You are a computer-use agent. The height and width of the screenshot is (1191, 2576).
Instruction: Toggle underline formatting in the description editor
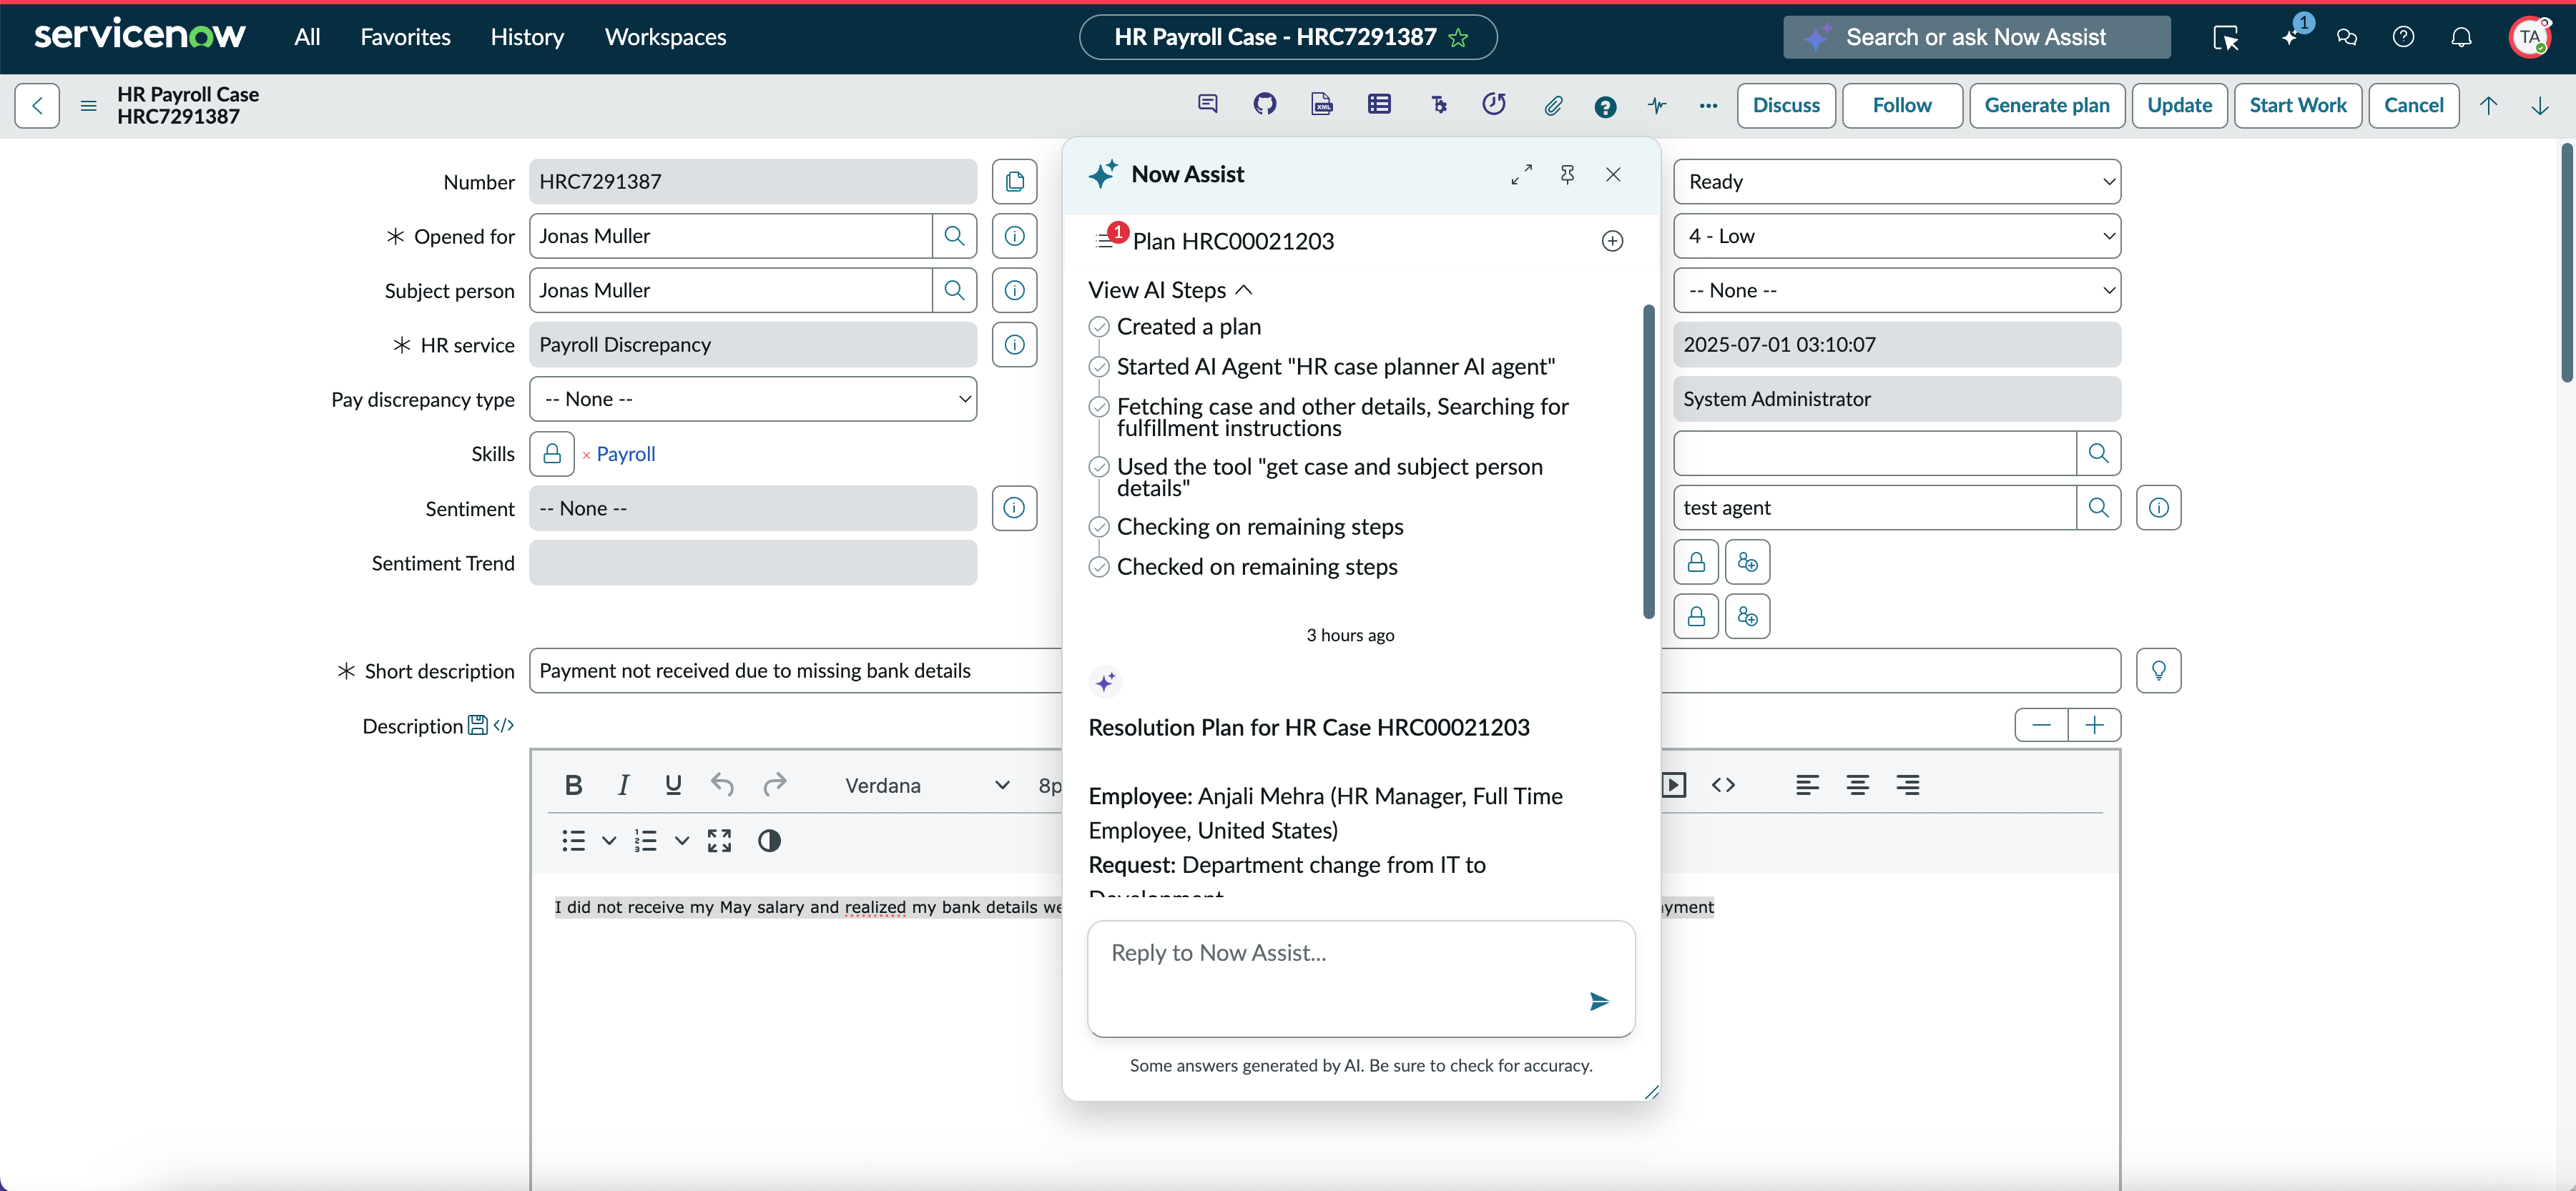[x=673, y=786]
